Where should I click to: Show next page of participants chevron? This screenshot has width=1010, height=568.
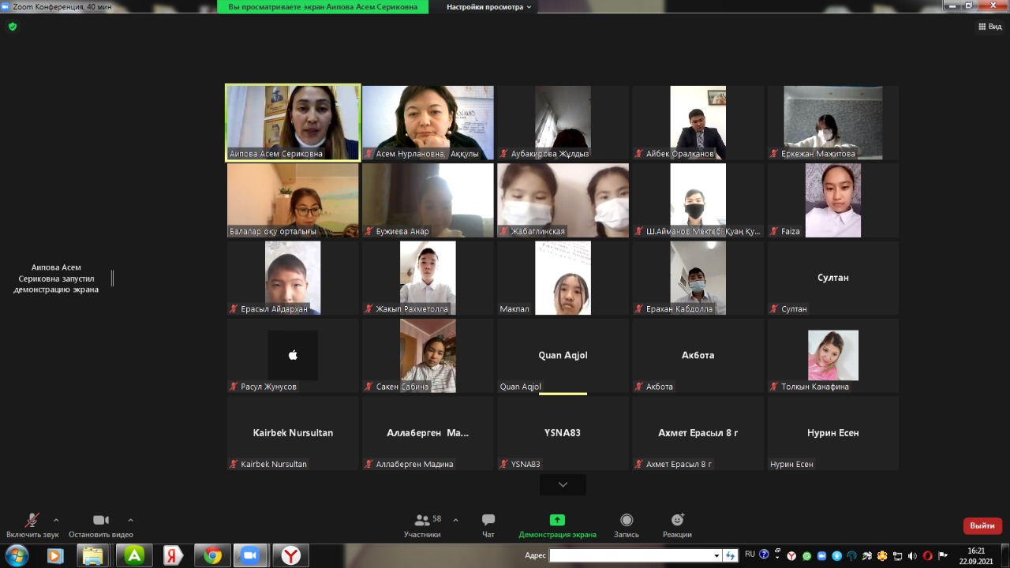[x=563, y=484]
